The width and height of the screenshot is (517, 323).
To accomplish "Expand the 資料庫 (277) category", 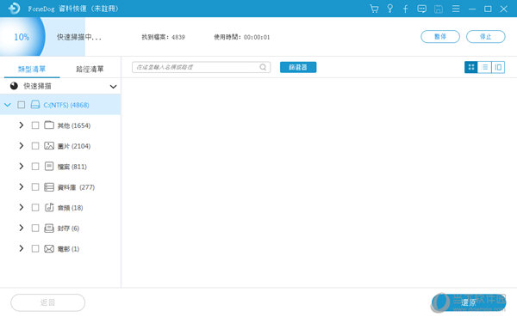I will coord(22,186).
